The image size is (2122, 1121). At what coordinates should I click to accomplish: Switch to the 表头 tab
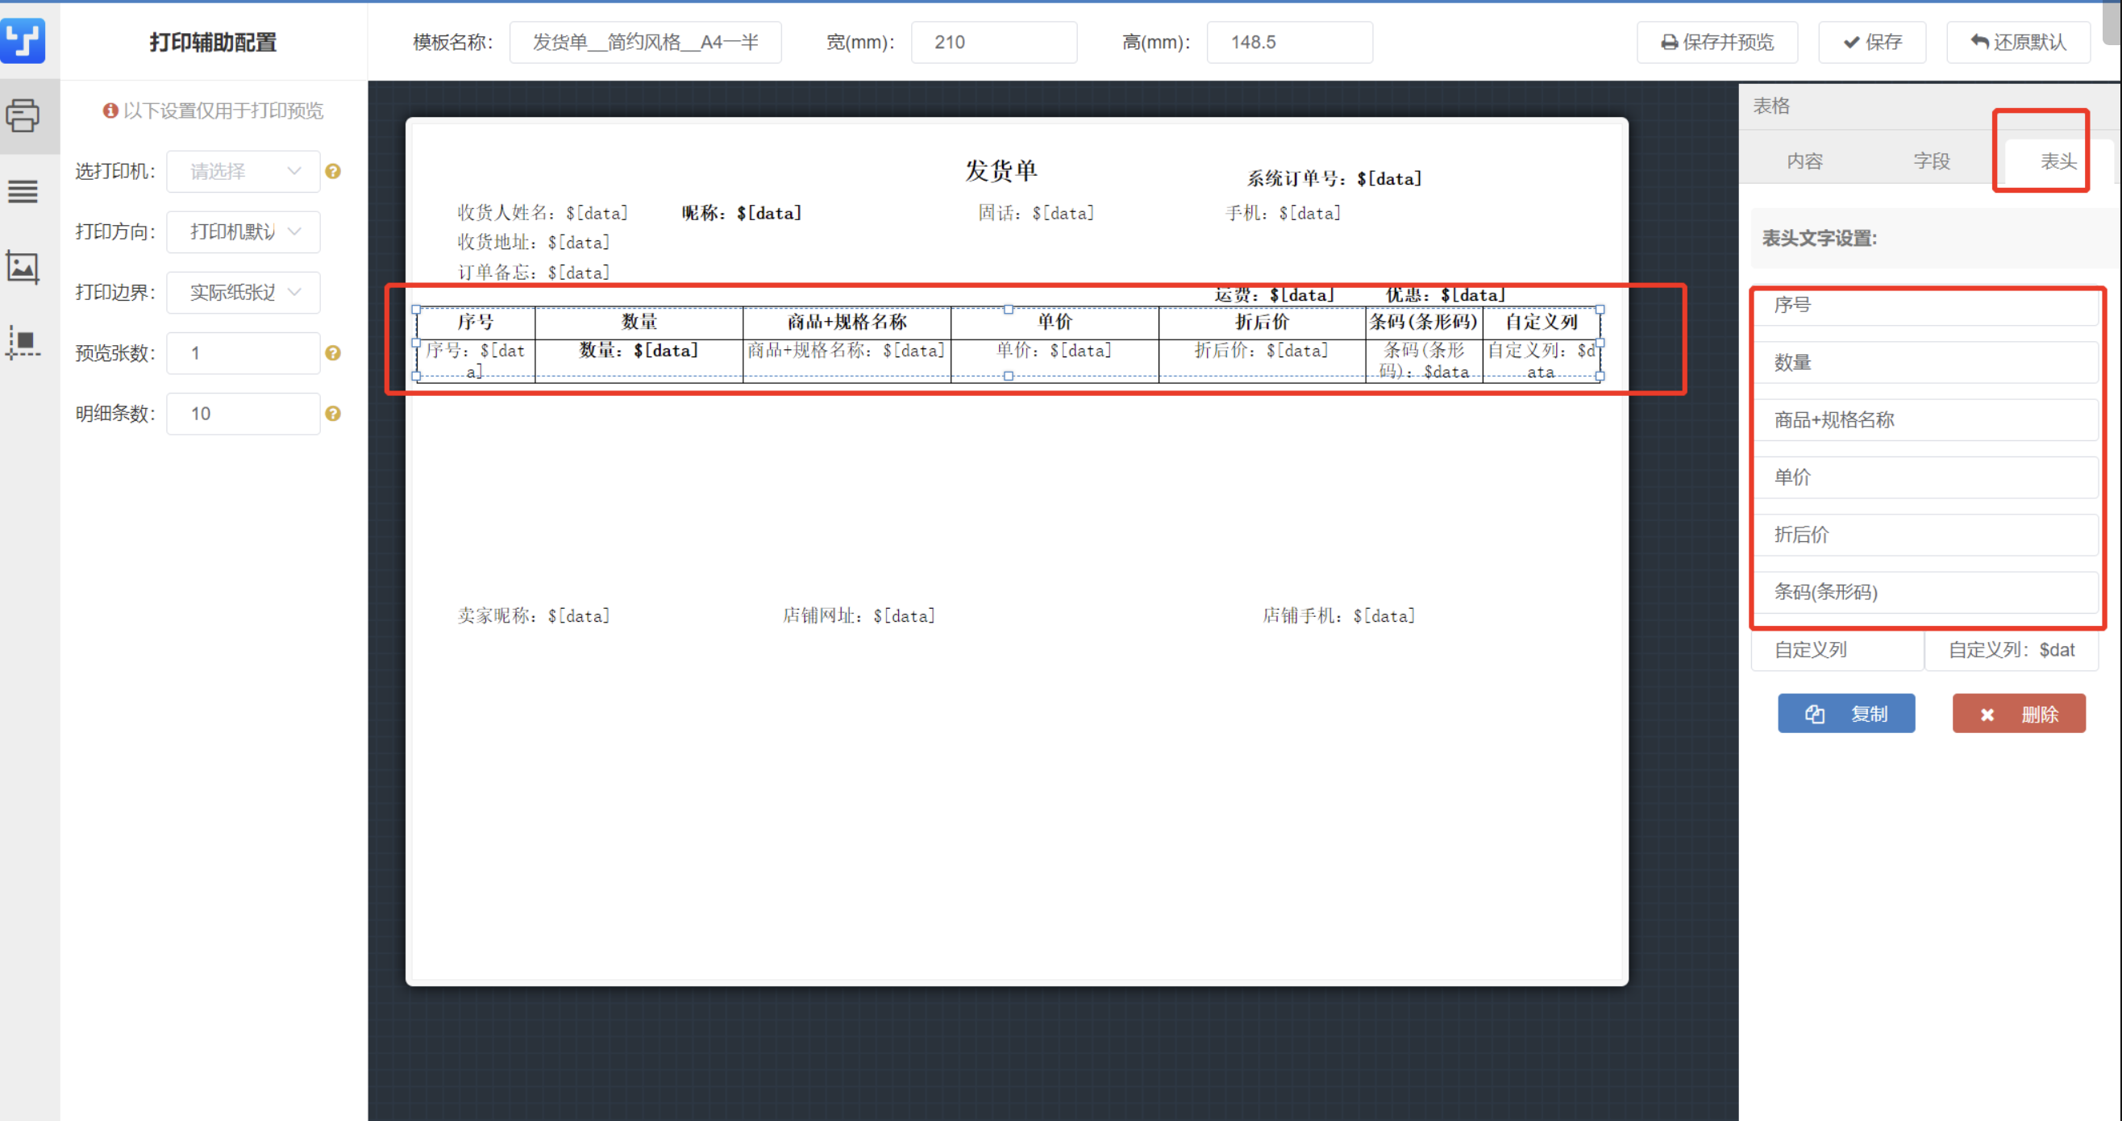pos(2057,161)
